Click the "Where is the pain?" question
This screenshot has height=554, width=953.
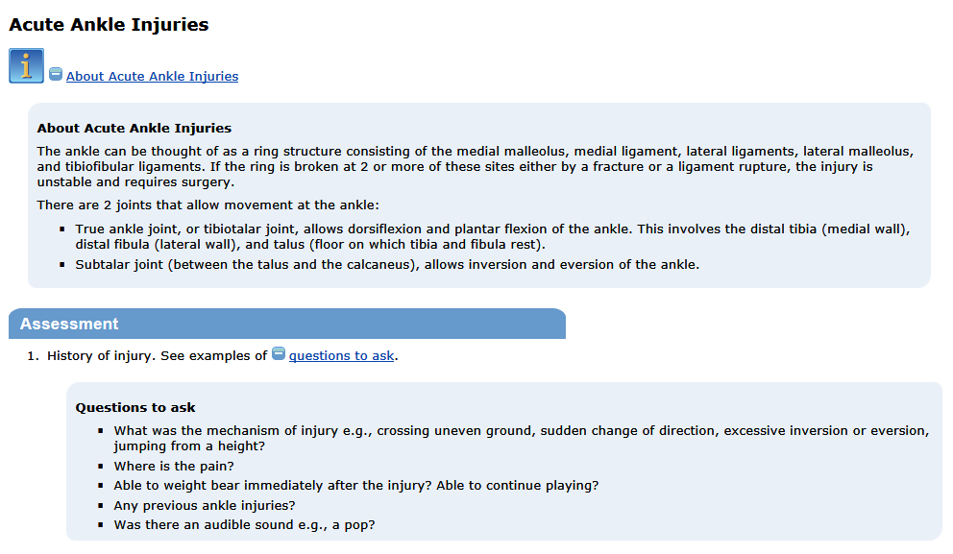[x=174, y=467]
